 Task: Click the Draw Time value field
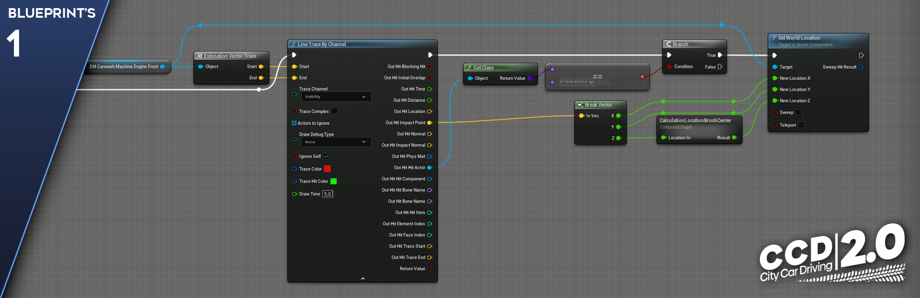coord(328,194)
